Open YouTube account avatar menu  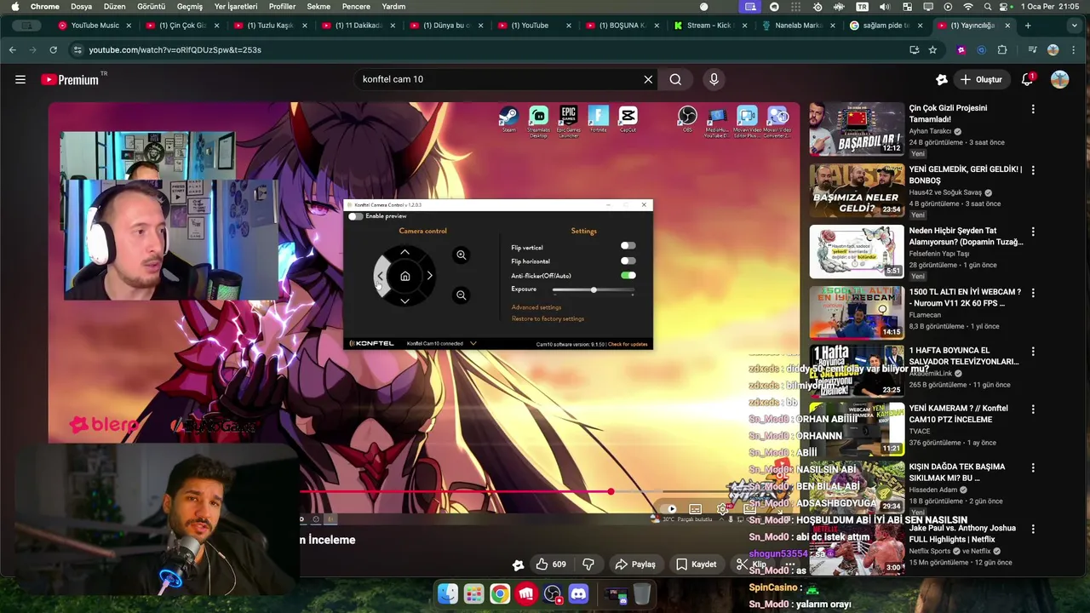(x=1059, y=79)
